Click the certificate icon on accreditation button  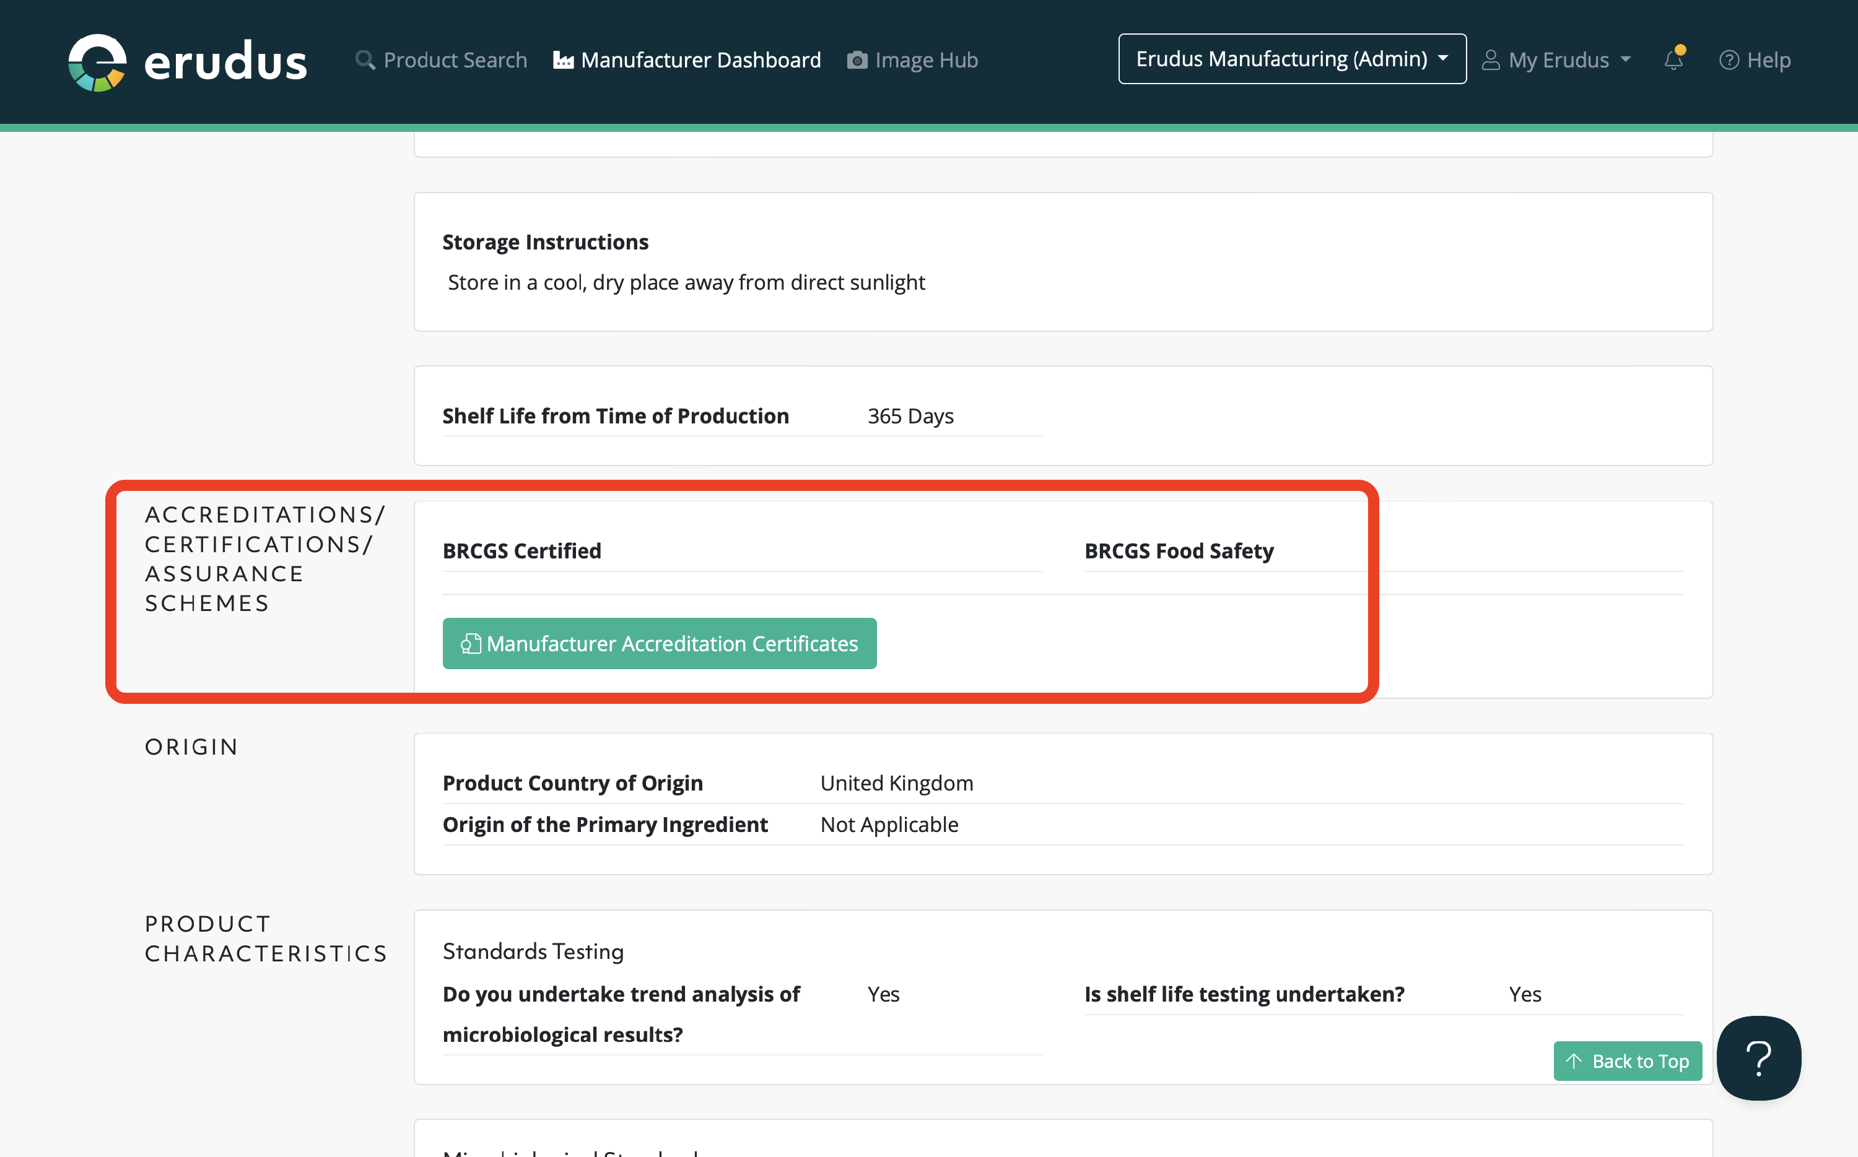click(470, 644)
